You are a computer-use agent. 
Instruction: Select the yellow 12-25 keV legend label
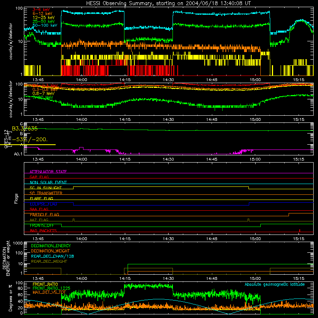pos(44,17)
